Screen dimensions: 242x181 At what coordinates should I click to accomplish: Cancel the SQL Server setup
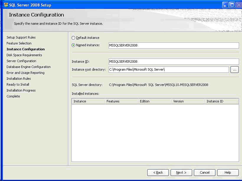(204, 172)
